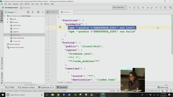Fold the hosting block at line 8
Viewport: 173px width, 97px height.
(x=56, y=43)
